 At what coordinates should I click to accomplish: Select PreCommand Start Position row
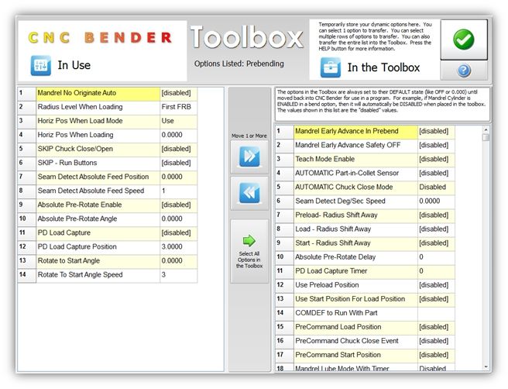click(x=366, y=355)
